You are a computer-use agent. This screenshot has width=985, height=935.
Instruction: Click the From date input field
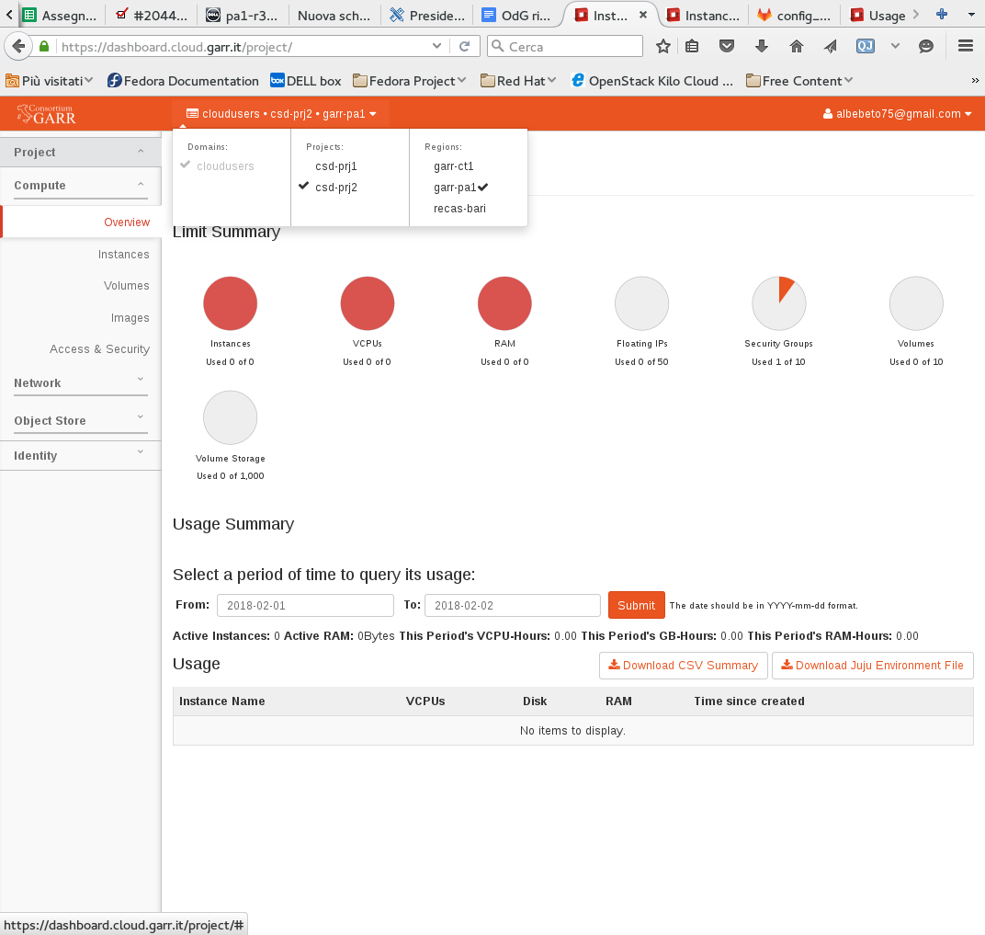pyautogui.click(x=305, y=606)
